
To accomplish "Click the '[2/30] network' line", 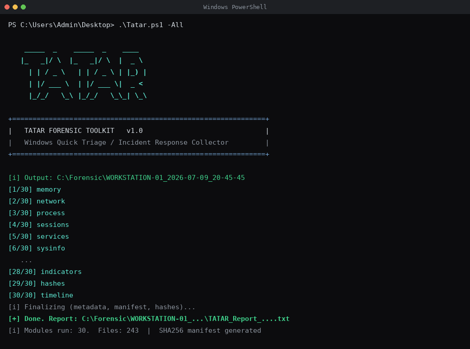I will coord(37,201).
